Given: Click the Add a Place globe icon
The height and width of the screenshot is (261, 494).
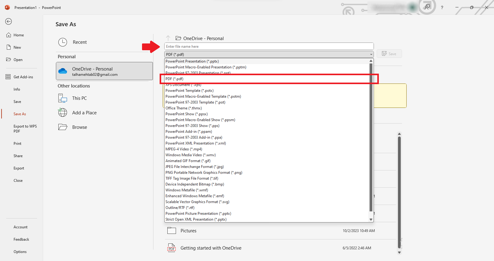Looking at the screenshot, I should [x=63, y=112].
